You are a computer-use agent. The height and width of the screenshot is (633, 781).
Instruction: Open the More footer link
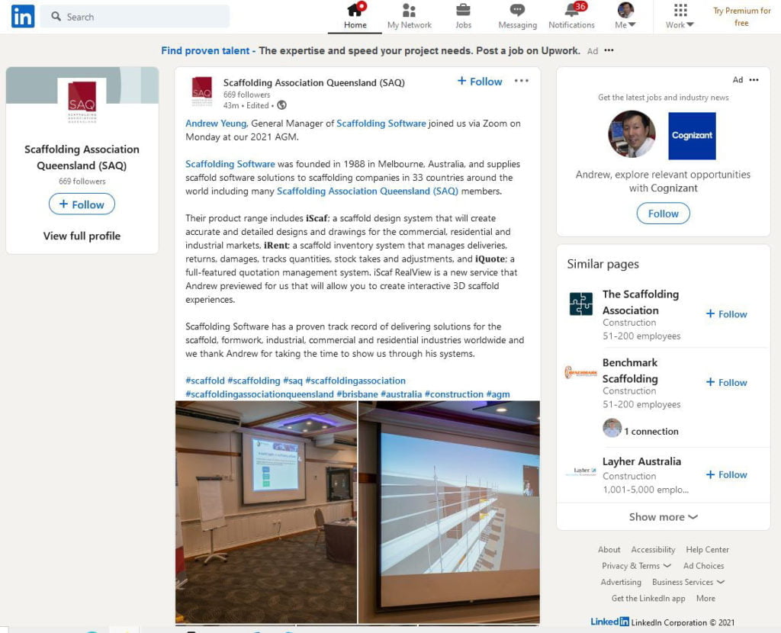[x=705, y=598]
